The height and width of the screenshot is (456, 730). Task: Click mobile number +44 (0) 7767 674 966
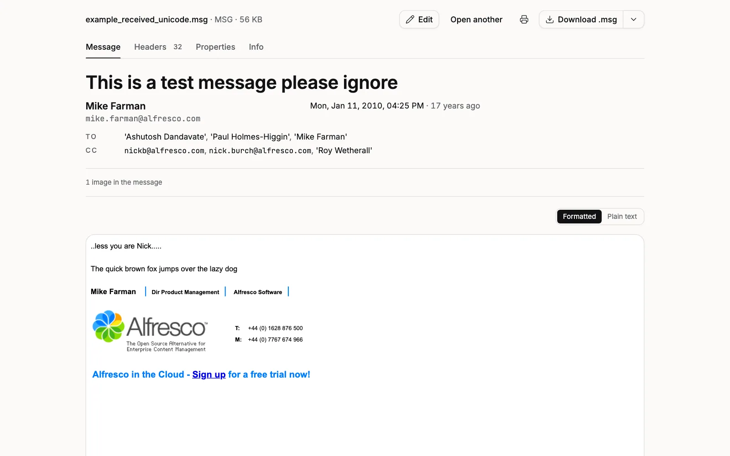(x=275, y=340)
